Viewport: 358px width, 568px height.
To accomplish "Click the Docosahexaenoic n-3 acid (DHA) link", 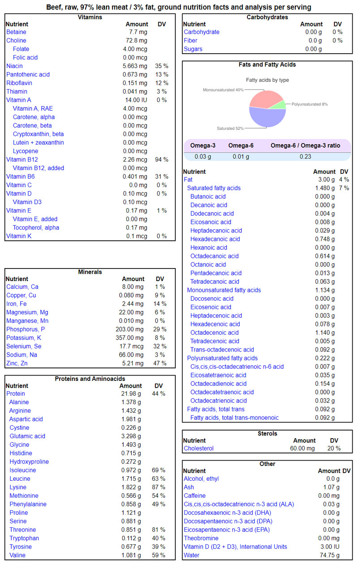I will coord(228,512).
